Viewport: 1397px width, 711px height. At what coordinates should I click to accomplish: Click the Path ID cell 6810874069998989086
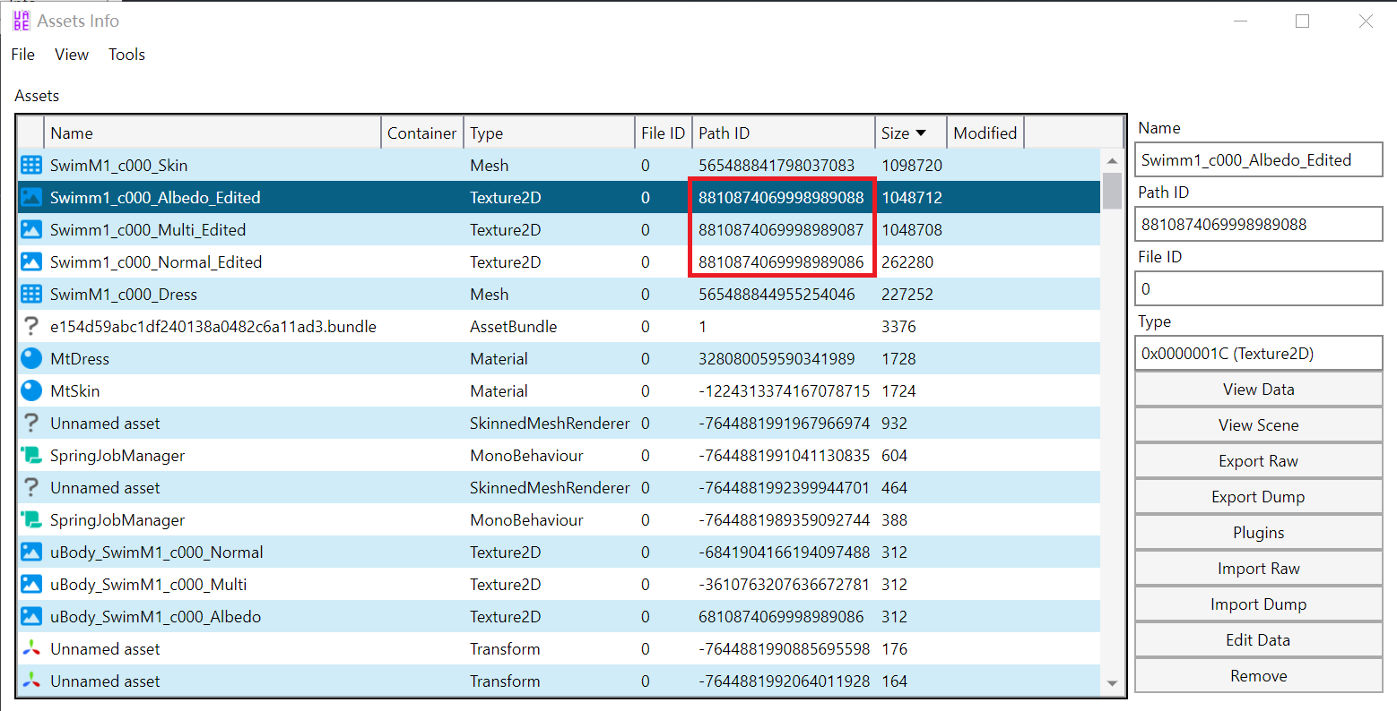tap(781, 616)
